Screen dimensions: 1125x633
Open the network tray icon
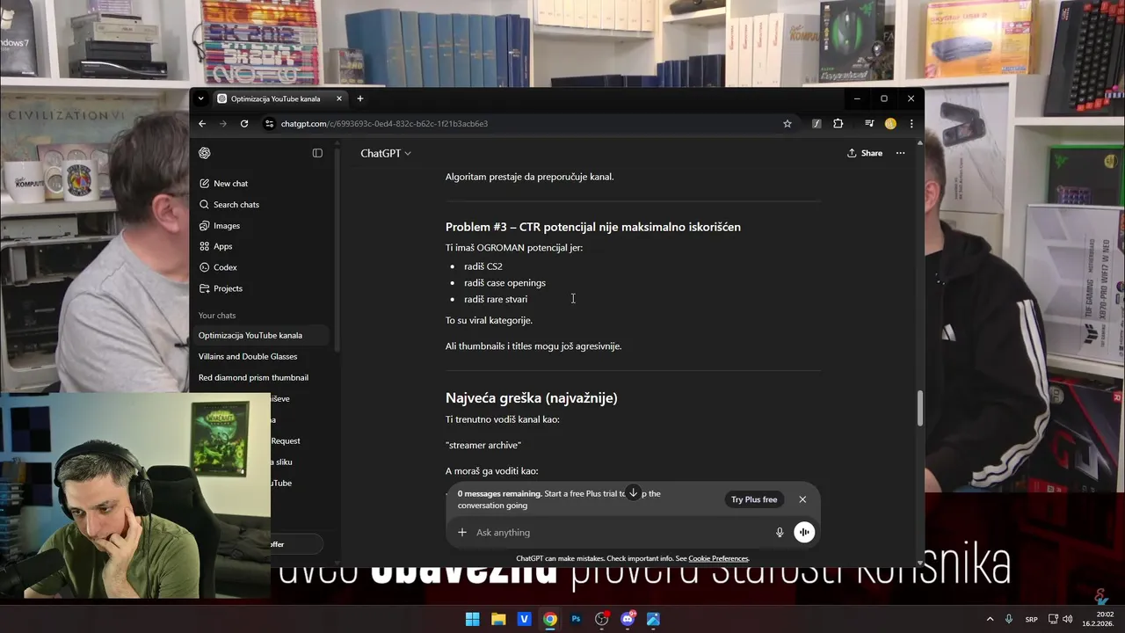(x=1055, y=619)
